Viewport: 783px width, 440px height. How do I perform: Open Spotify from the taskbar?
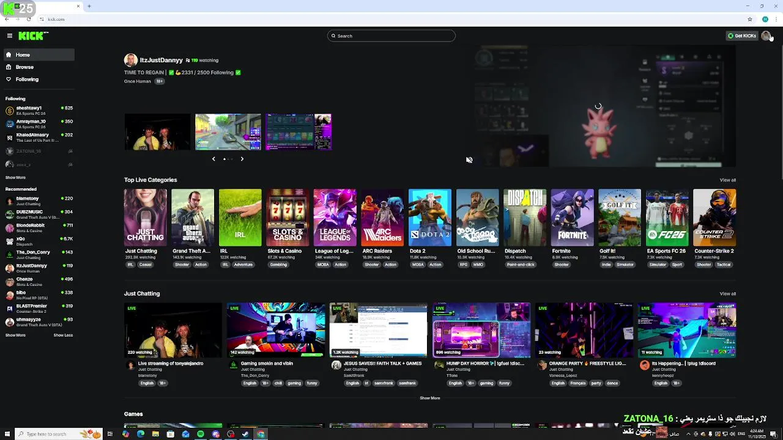201,434
